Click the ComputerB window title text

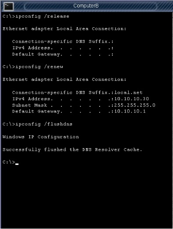pyautogui.click(x=86, y=6)
